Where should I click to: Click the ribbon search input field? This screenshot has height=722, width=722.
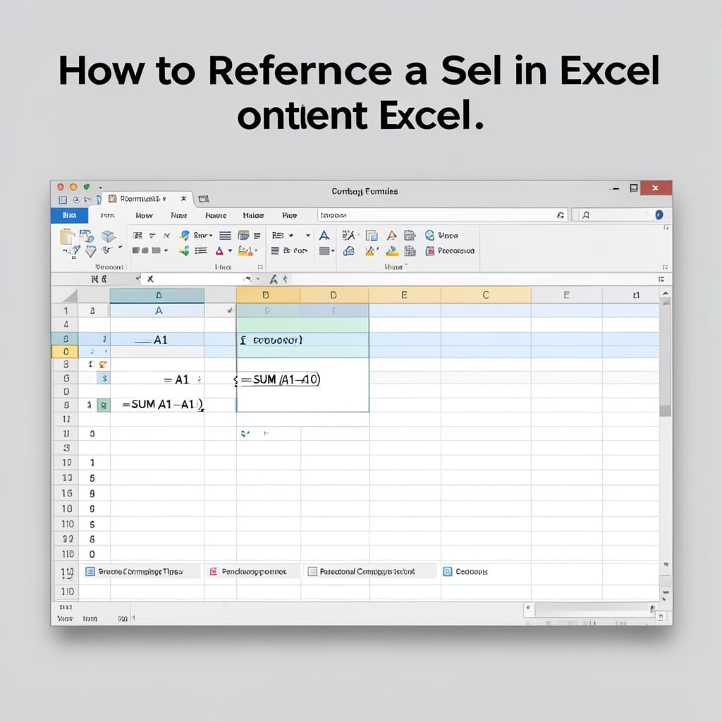[x=441, y=215]
